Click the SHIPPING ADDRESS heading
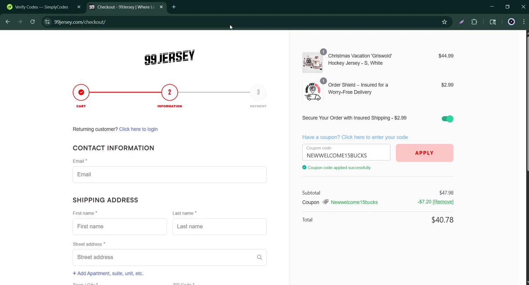This screenshot has height=285, width=529. tap(105, 200)
